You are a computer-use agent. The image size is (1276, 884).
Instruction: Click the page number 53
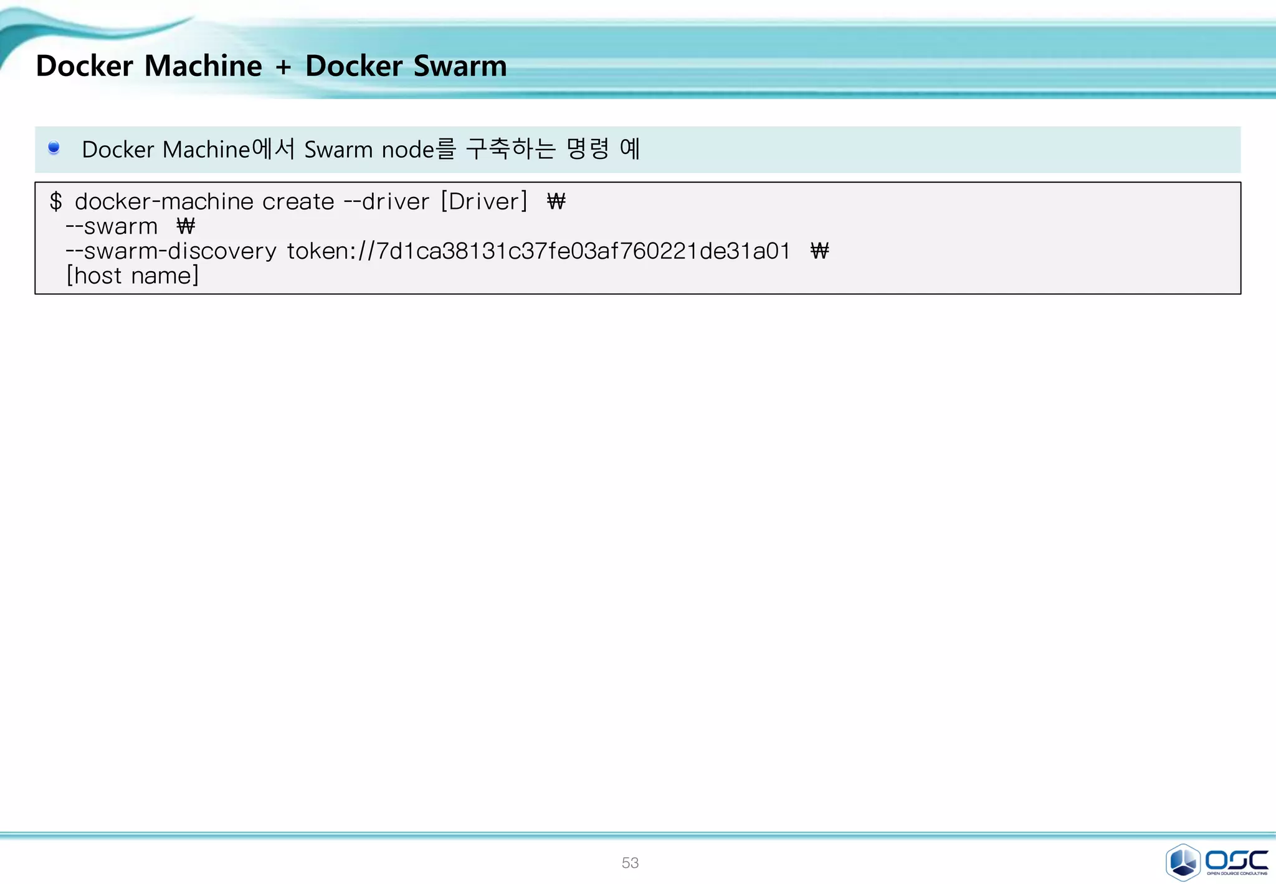(630, 863)
